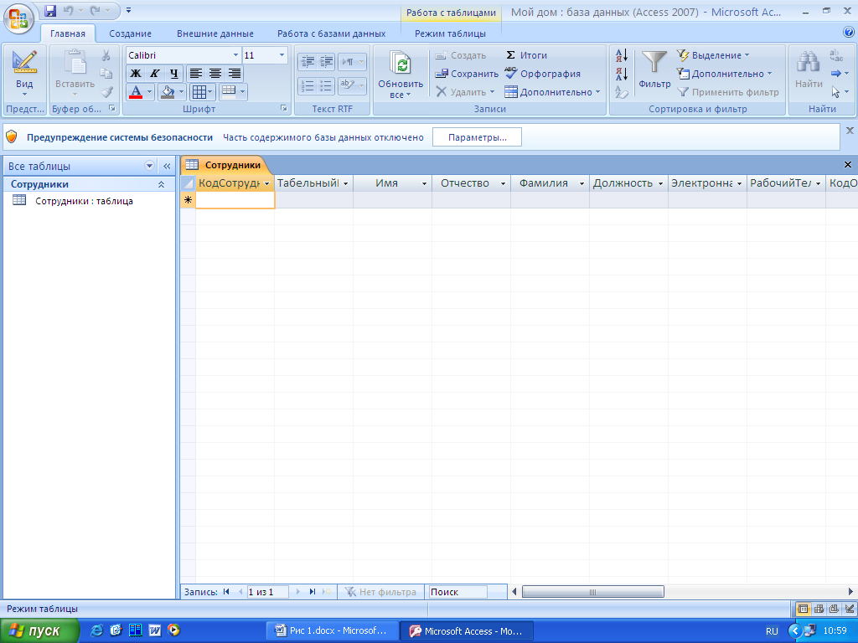Run Орфография spell check

542,74
